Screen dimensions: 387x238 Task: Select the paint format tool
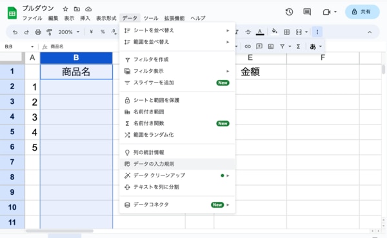(50, 32)
